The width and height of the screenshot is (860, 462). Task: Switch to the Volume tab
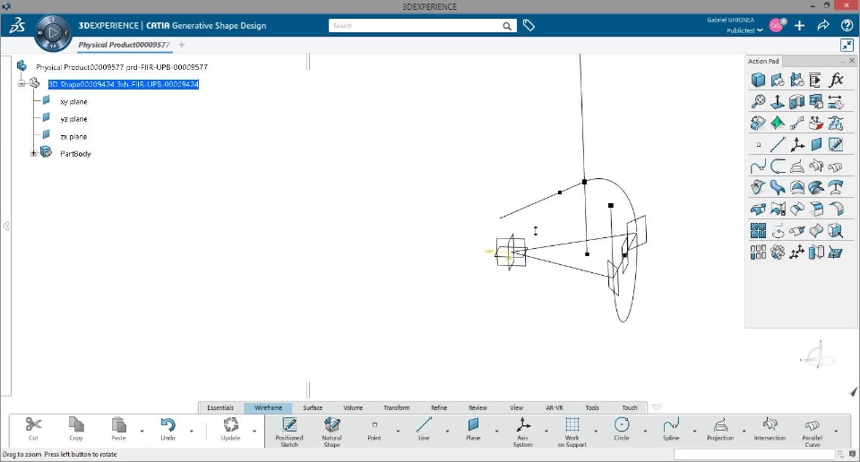353,407
